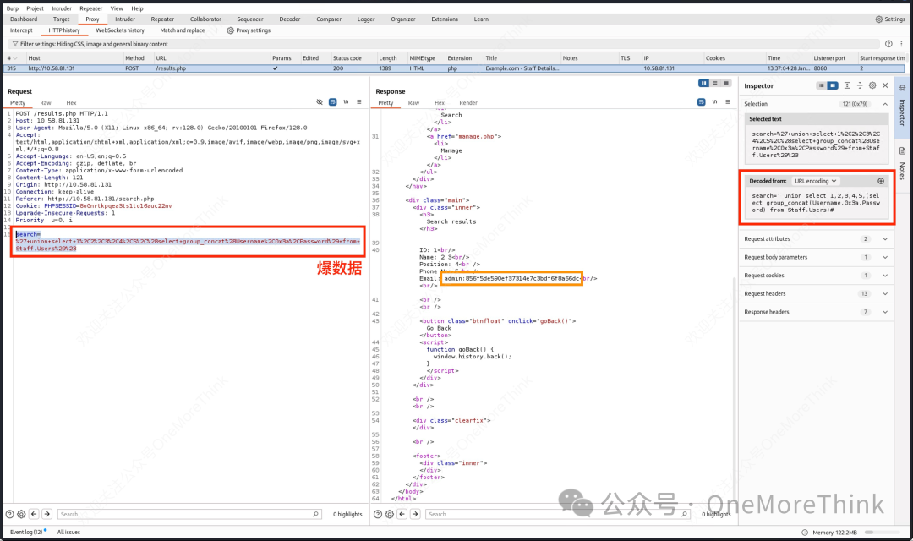
Task: Go to next match in Request search
Action: pos(47,514)
